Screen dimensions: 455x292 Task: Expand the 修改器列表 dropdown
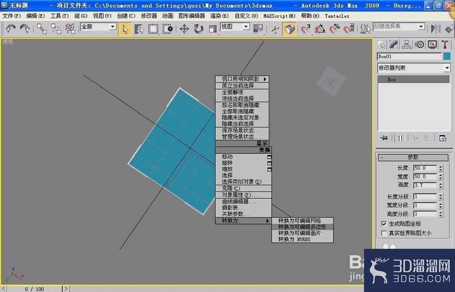coord(447,68)
